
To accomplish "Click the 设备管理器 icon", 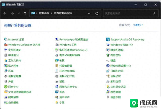I will pos(6,76).
